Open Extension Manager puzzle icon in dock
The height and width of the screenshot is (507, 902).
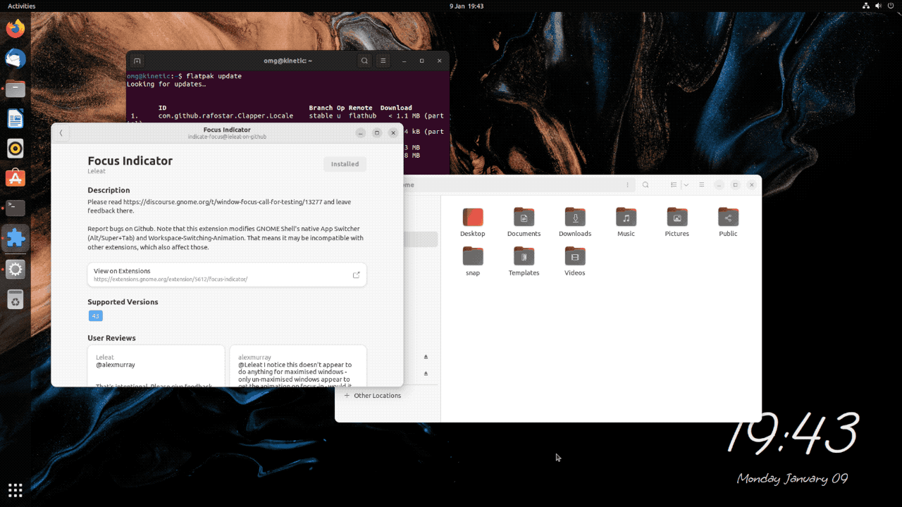tap(16, 238)
